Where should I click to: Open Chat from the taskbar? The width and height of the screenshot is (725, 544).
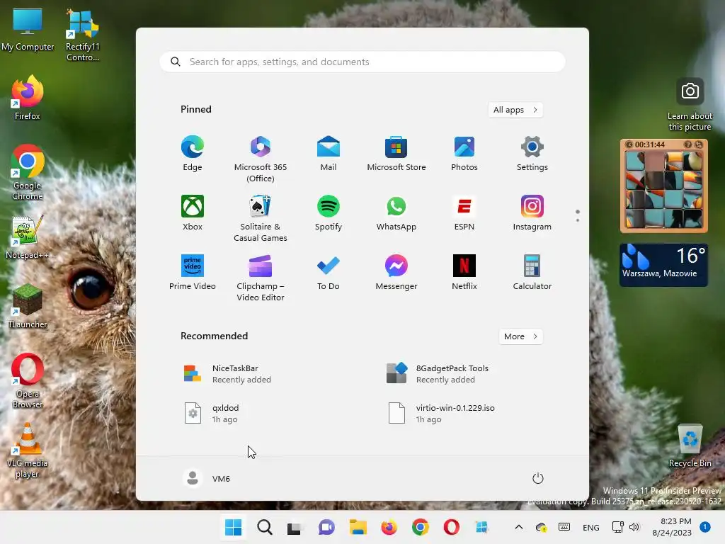click(326, 527)
